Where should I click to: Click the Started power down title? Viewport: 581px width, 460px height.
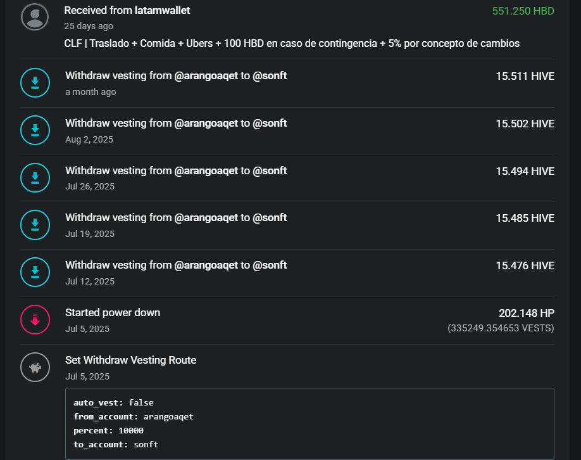point(113,313)
